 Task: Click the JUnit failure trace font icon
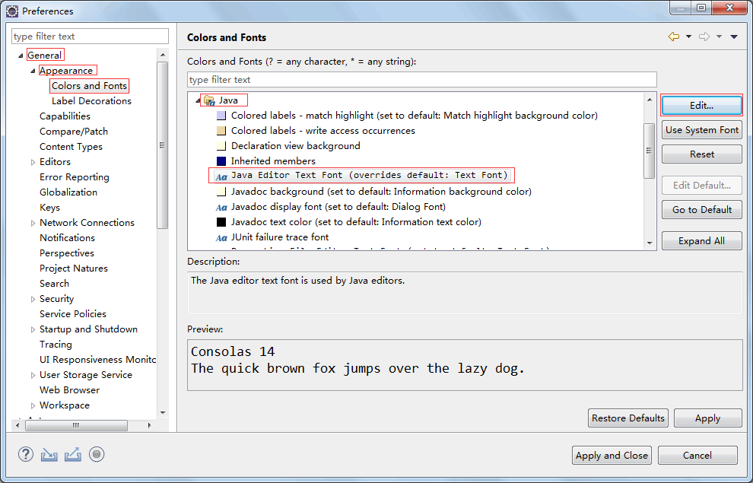click(x=221, y=237)
